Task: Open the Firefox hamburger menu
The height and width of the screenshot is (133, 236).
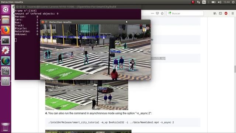Action: (233, 13)
